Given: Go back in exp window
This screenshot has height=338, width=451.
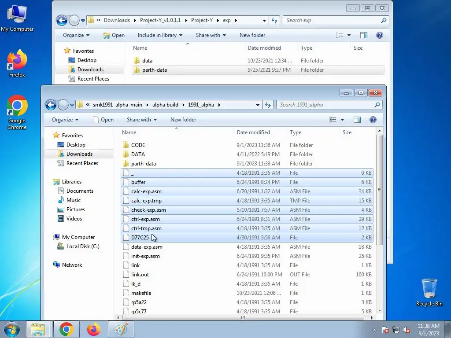Looking at the screenshot, I should click(62, 20).
